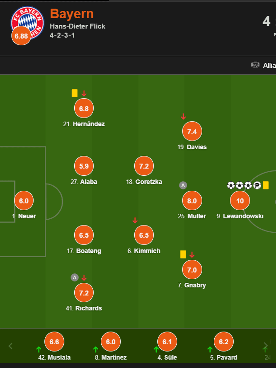Viewport: 276px width, 368px height.
Task: Click Davies' red substitution arrow
Action: [183, 116]
